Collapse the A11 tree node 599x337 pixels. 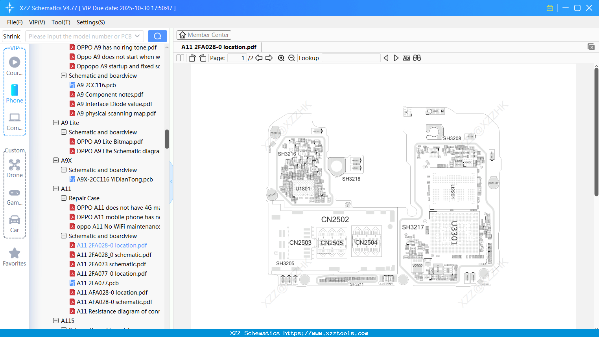point(56,189)
